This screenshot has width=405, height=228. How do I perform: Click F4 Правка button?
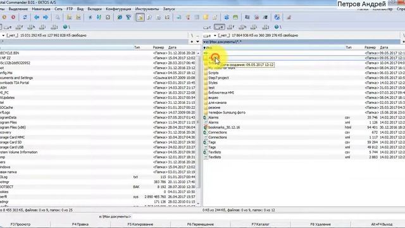pyautogui.click(x=80, y=224)
